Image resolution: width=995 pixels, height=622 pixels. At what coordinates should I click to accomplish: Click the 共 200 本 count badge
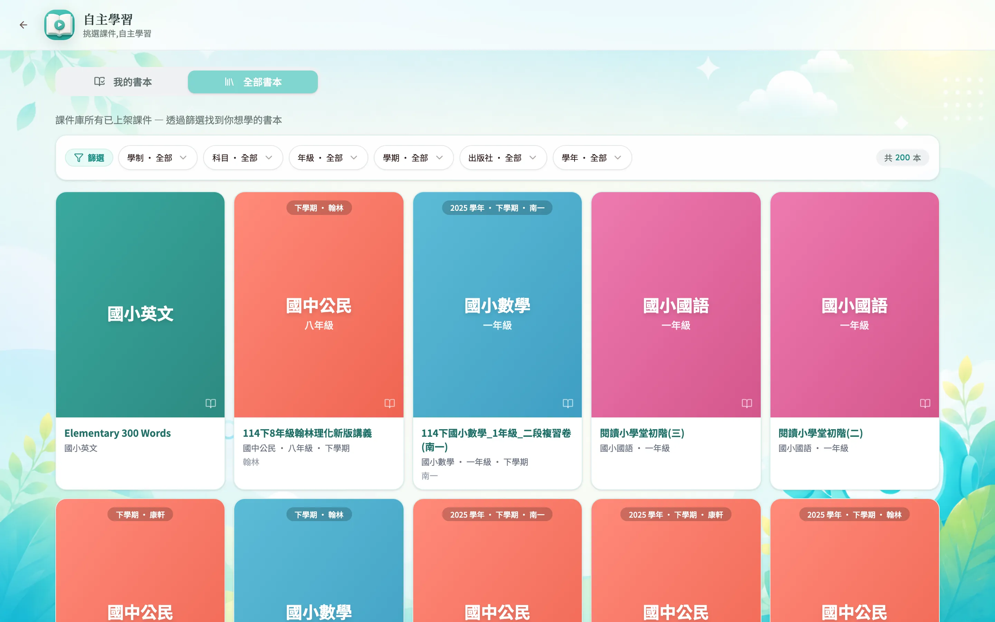(902, 158)
